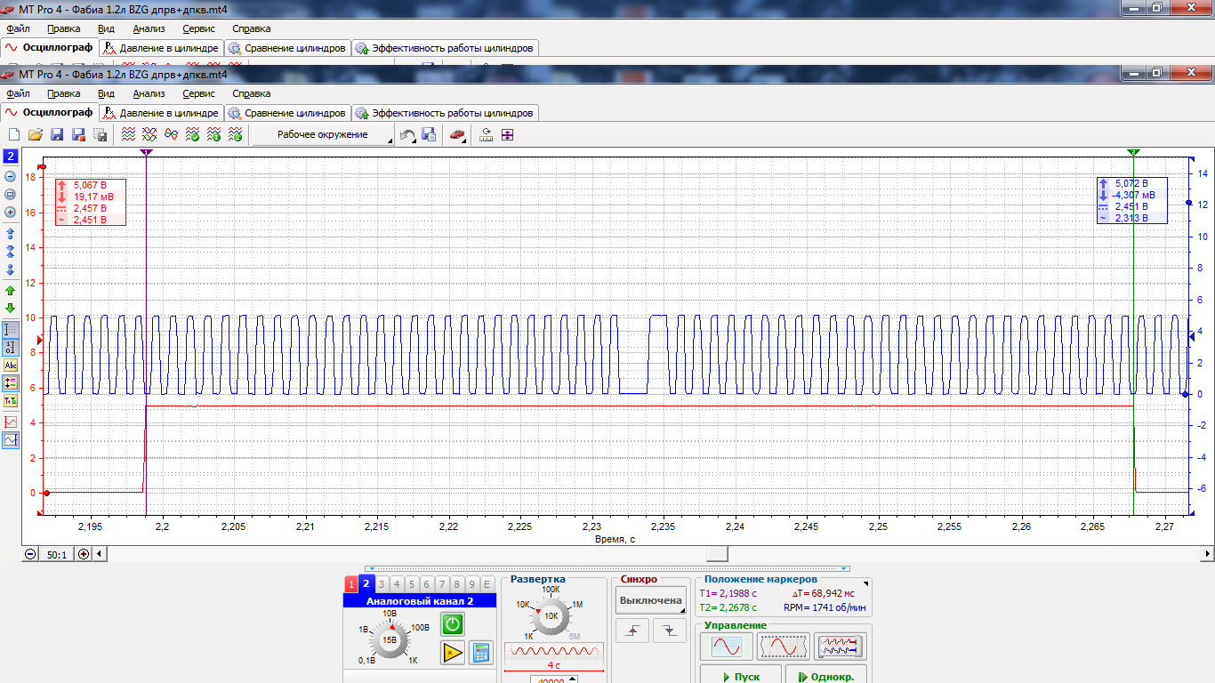The width and height of the screenshot is (1215, 683).
Task: Click the calculator icon in the channel panel
Action: pos(481,653)
